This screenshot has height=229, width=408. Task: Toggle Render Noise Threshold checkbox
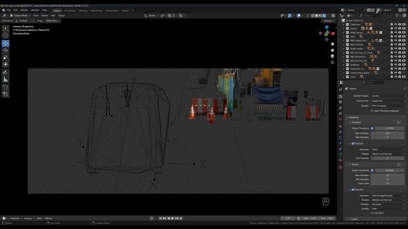(x=372, y=170)
